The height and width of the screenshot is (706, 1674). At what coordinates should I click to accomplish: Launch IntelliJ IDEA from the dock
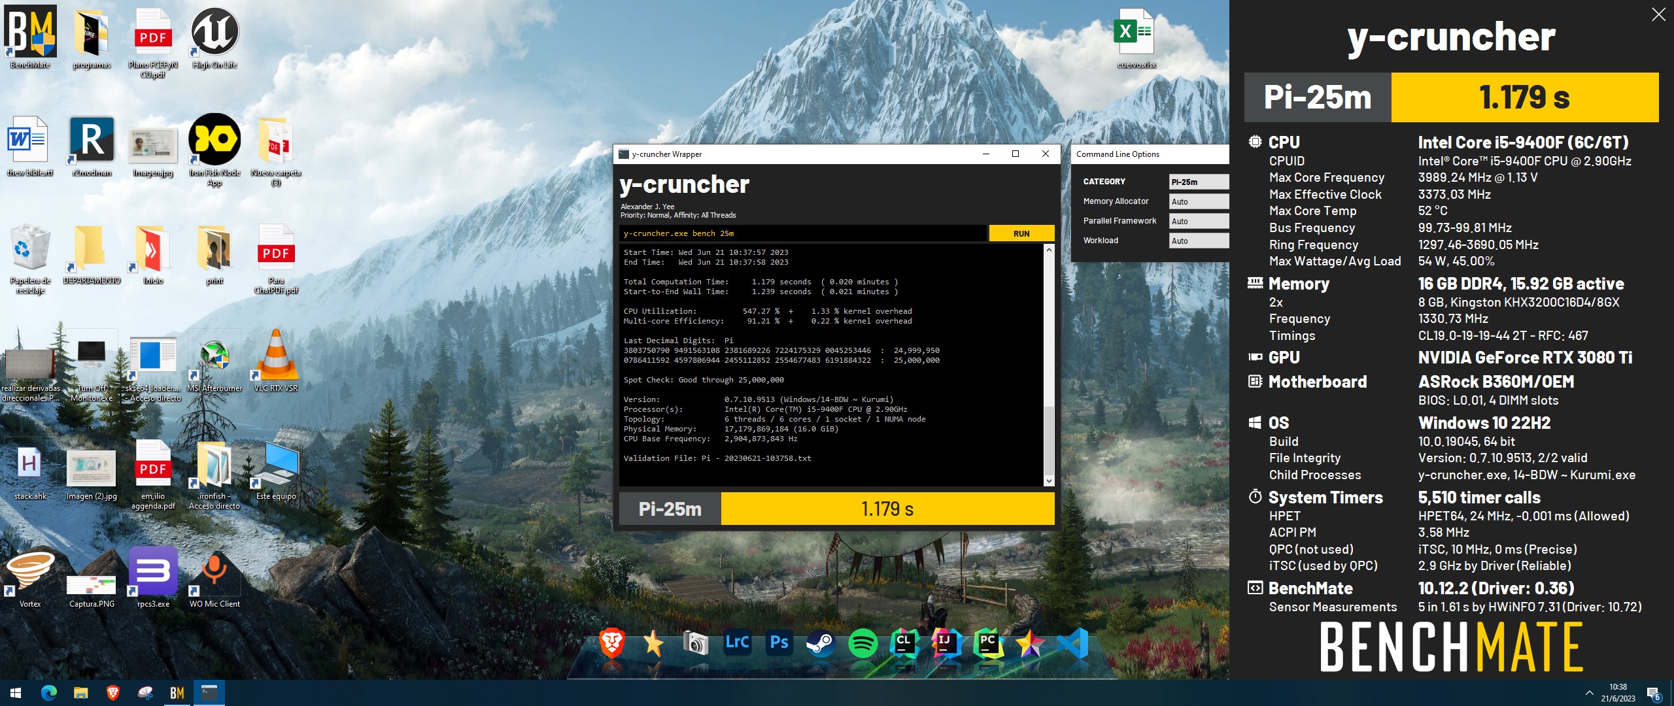pyautogui.click(x=946, y=643)
